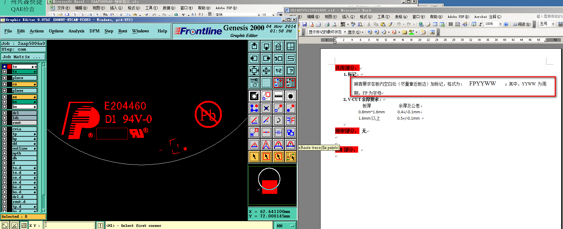This screenshot has width=563, height=229.
Task: Click the connected blue dots icon
Action: click(254, 108)
